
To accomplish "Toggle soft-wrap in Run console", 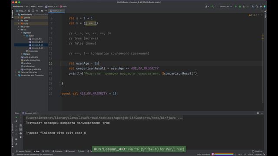I will pyautogui.click(x=21, y=125).
